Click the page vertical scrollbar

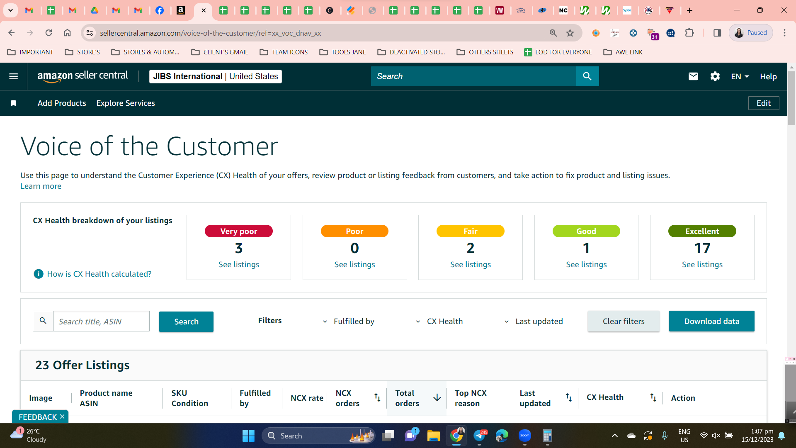click(x=791, y=98)
